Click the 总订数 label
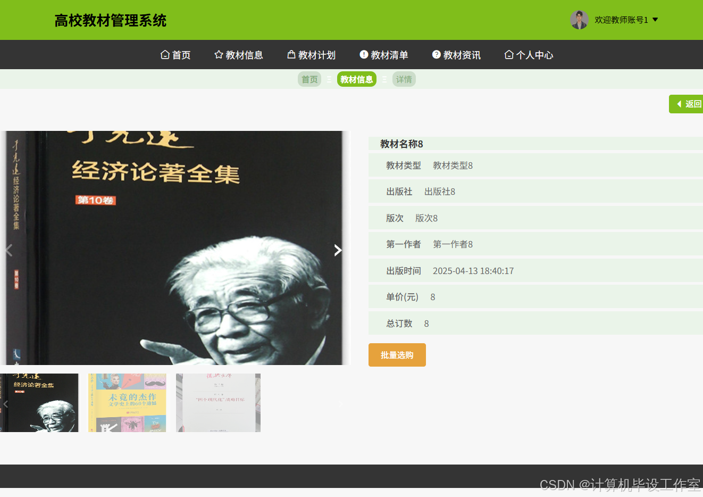Image resolution: width=703 pixels, height=497 pixels. (399, 324)
